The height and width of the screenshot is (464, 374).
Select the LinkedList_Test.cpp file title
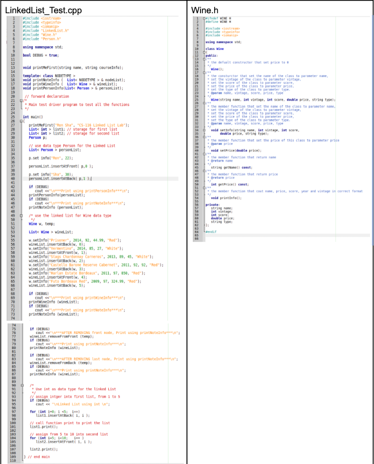[43, 10]
